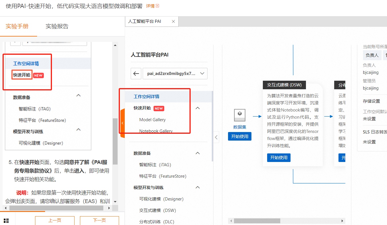Open 分布式训练 (DLC) in the sidebar

157,222
